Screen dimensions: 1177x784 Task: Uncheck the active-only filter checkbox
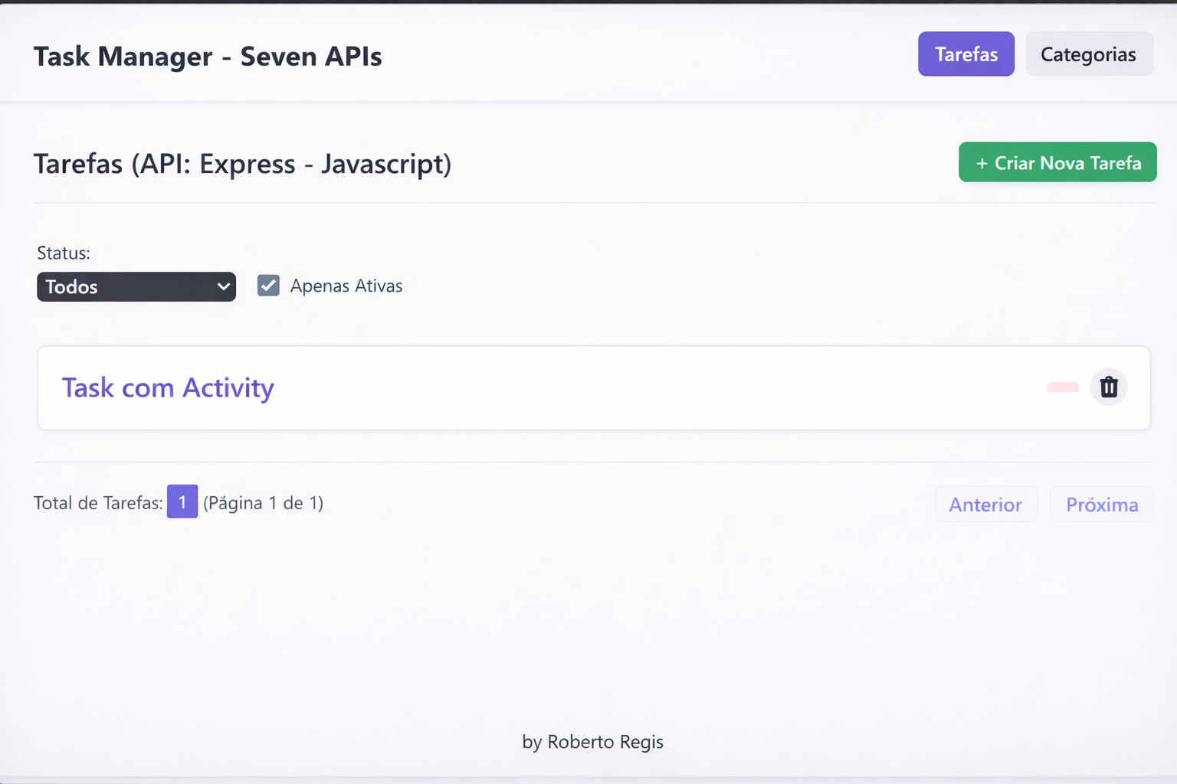click(267, 285)
